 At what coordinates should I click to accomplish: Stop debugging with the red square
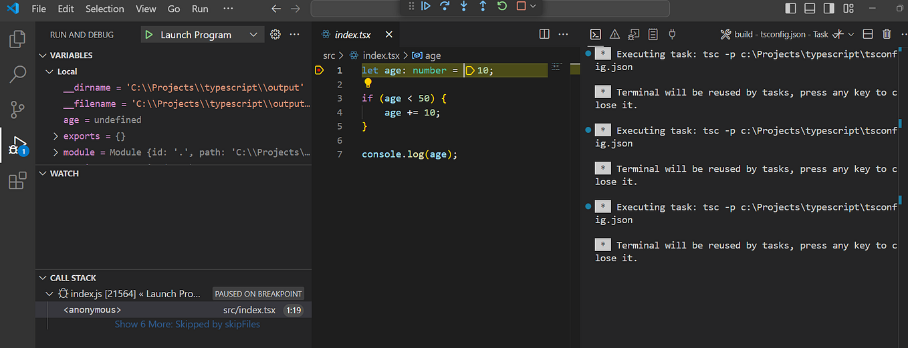521,6
